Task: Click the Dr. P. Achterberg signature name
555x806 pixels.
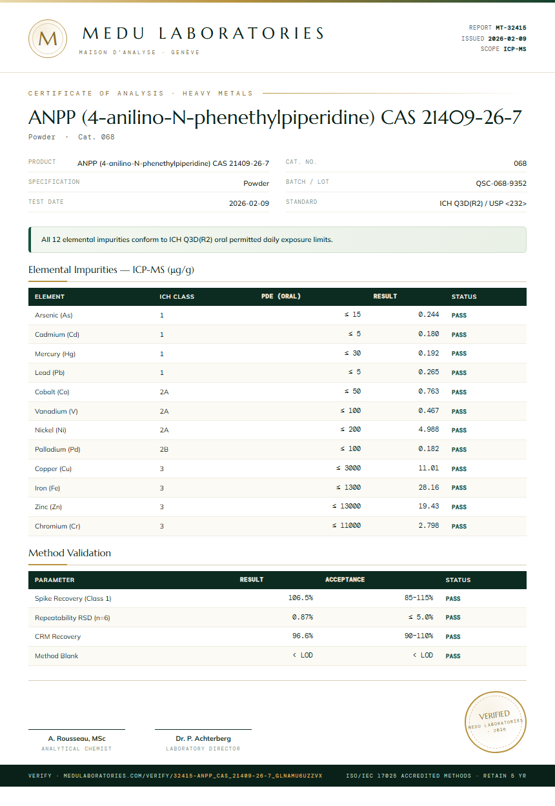Action: point(203,738)
